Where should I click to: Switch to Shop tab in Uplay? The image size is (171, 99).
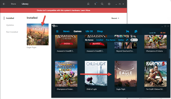(x=100, y=31)
